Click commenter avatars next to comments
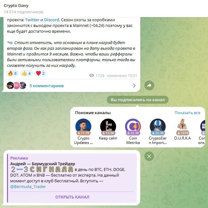 16,85
